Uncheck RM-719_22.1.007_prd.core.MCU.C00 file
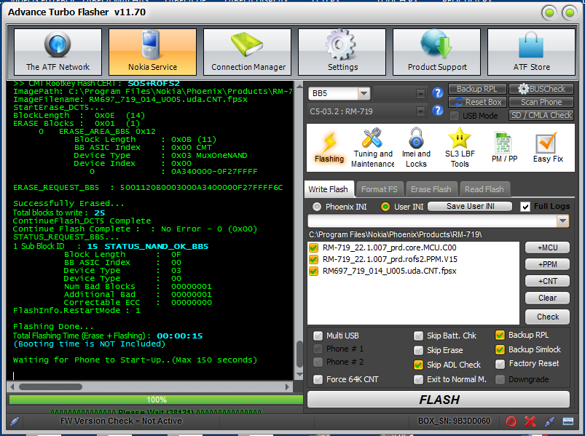 (313, 247)
